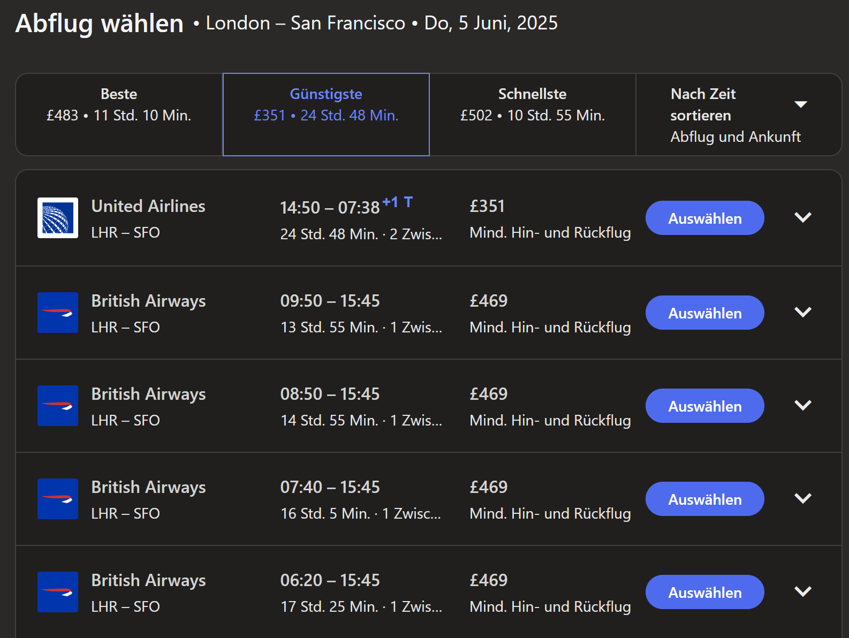Choose Auswählen for the 09:50 – 15:45 flight
849x638 pixels.
click(705, 313)
